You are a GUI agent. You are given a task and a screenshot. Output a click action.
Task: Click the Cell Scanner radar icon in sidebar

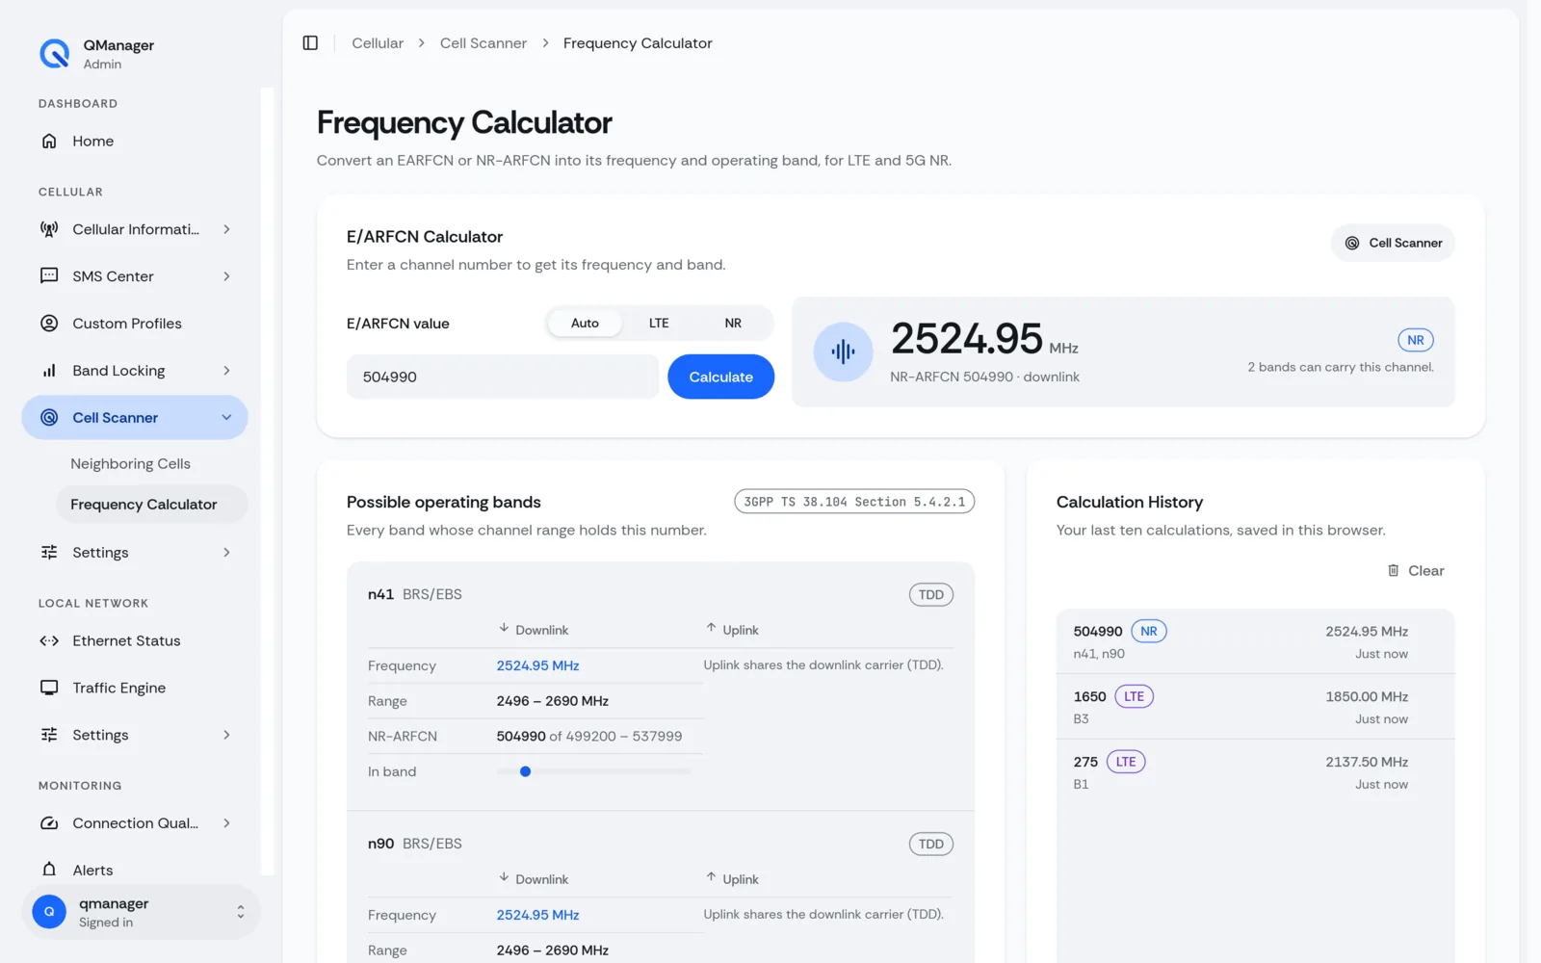[x=49, y=417]
